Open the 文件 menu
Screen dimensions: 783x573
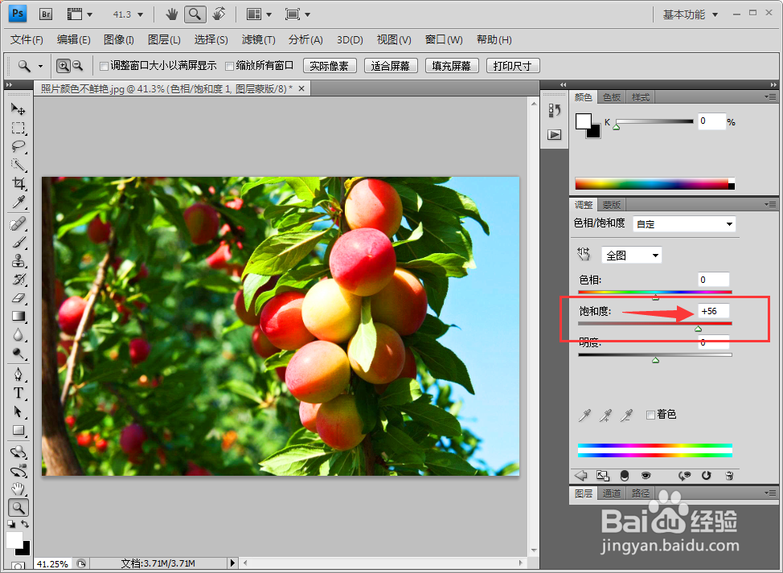27,39
